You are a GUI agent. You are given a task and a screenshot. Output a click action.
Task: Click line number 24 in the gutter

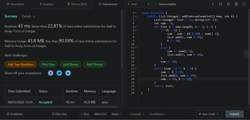133,93
